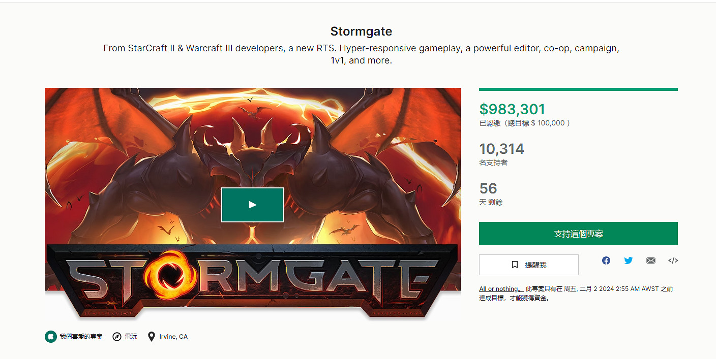716x359 pixels.
Task: Click the 我們喜愛的專案 badge icon
Action: coord(50,337)
